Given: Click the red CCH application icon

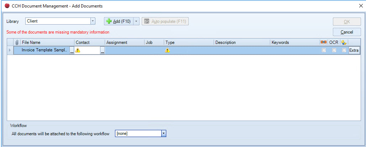Looking at the screenshot, I should point(7,6).
